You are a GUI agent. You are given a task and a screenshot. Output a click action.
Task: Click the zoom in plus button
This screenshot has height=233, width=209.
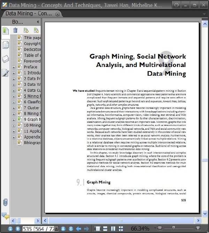(198, 228)
